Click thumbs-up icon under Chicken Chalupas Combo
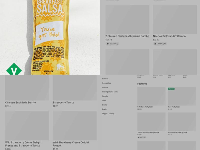200x150 pixels. click(x=108, y=43)
